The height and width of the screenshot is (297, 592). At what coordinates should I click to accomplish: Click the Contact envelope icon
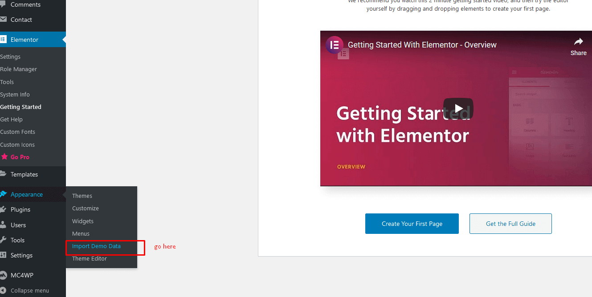pos(3,20)
